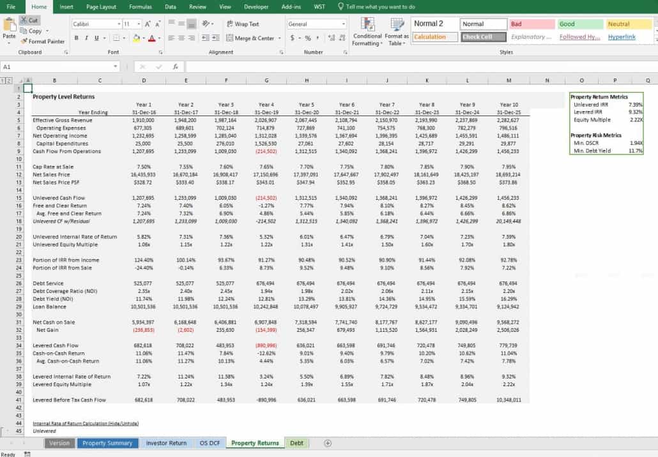Switch to the Insert ribbon tab

click(66, 7)
